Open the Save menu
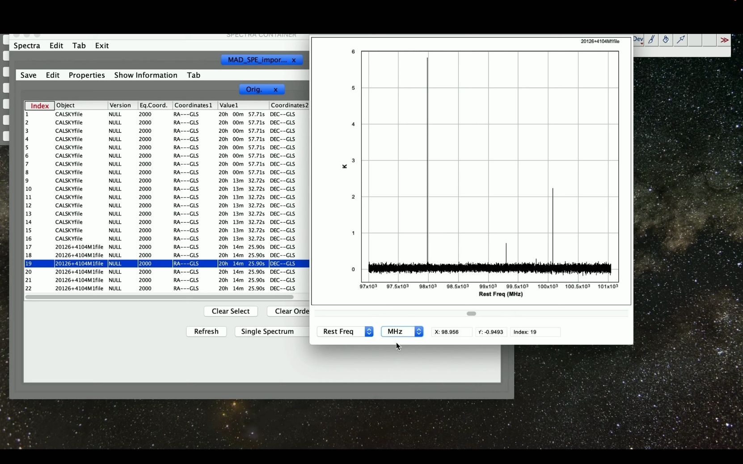 [x=29, y=75]
